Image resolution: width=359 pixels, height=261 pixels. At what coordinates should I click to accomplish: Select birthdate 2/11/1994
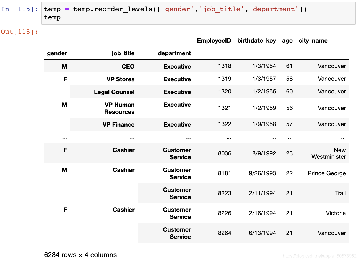pos(262,193)
